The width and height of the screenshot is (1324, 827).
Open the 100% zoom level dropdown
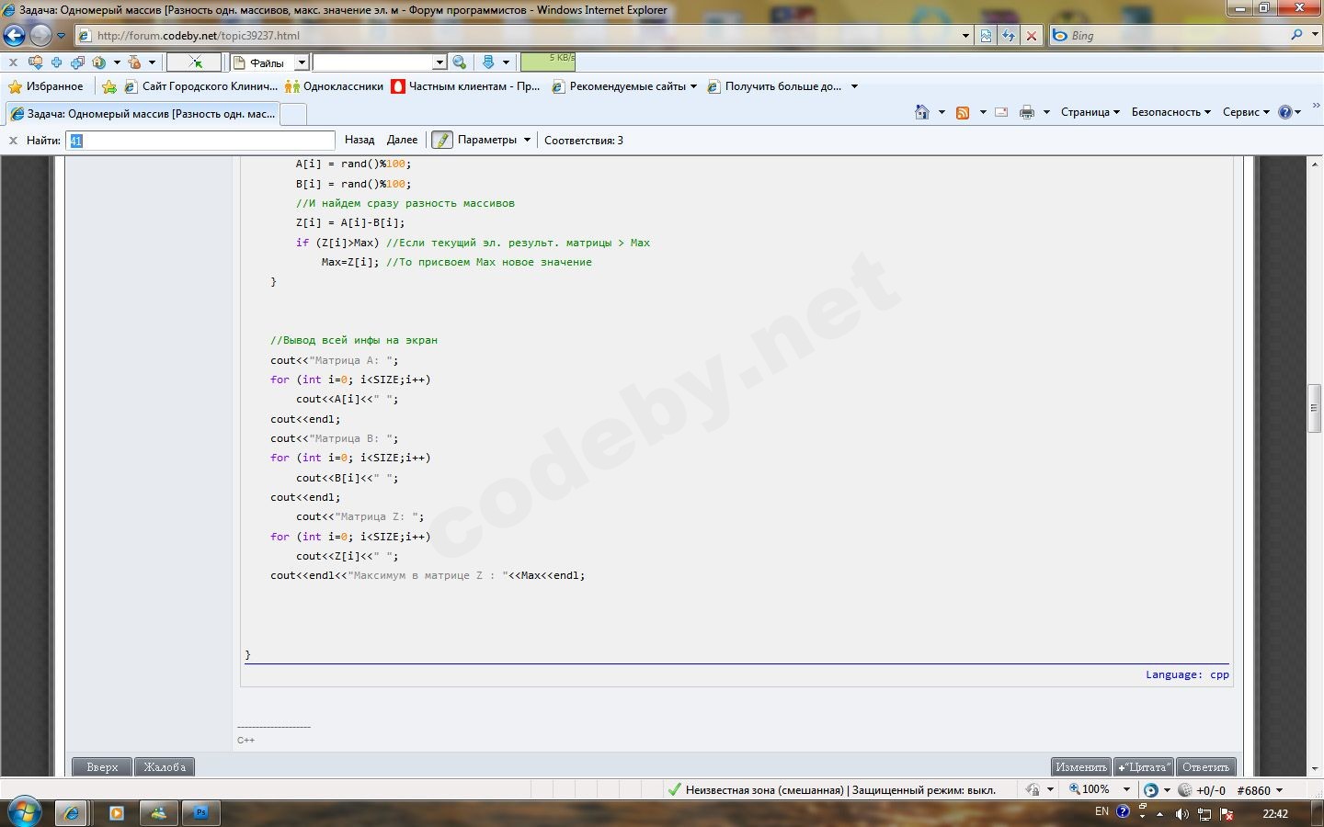(1126, 789)
